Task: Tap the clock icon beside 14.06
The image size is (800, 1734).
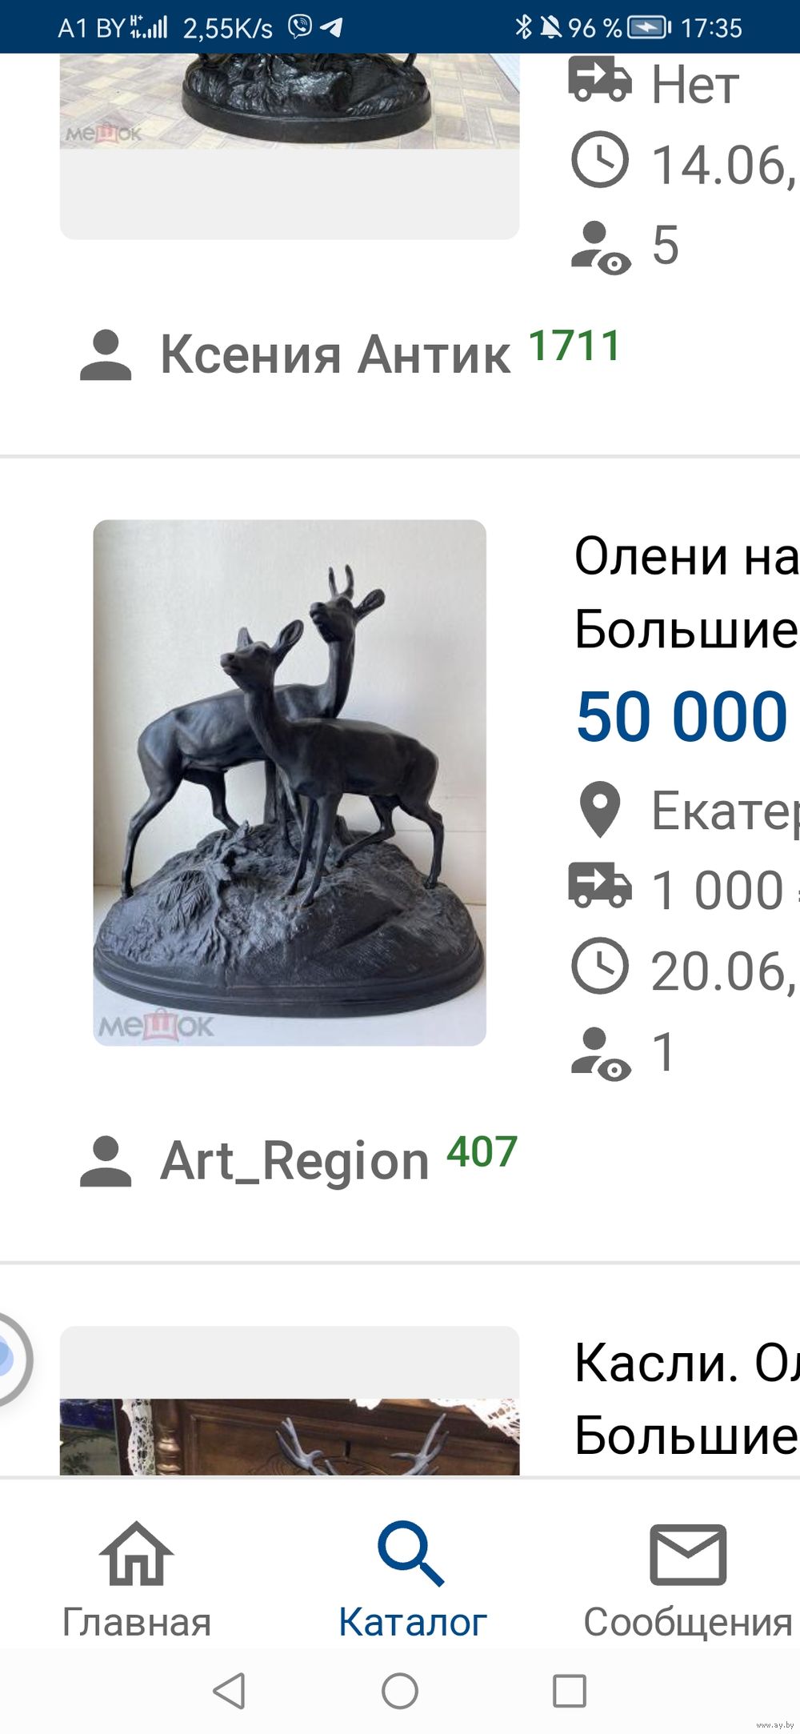Action: coord(600,159)
